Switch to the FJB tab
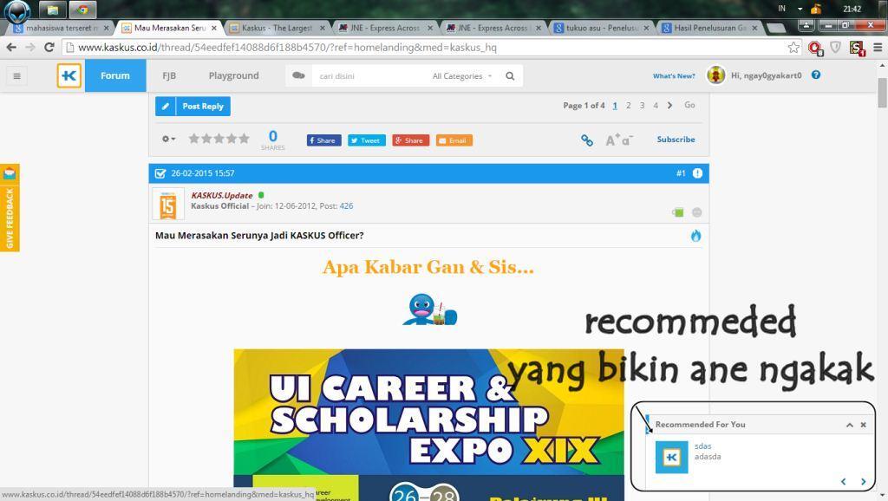The height and width of the screenshot is (501, 888). pos(169,75)
